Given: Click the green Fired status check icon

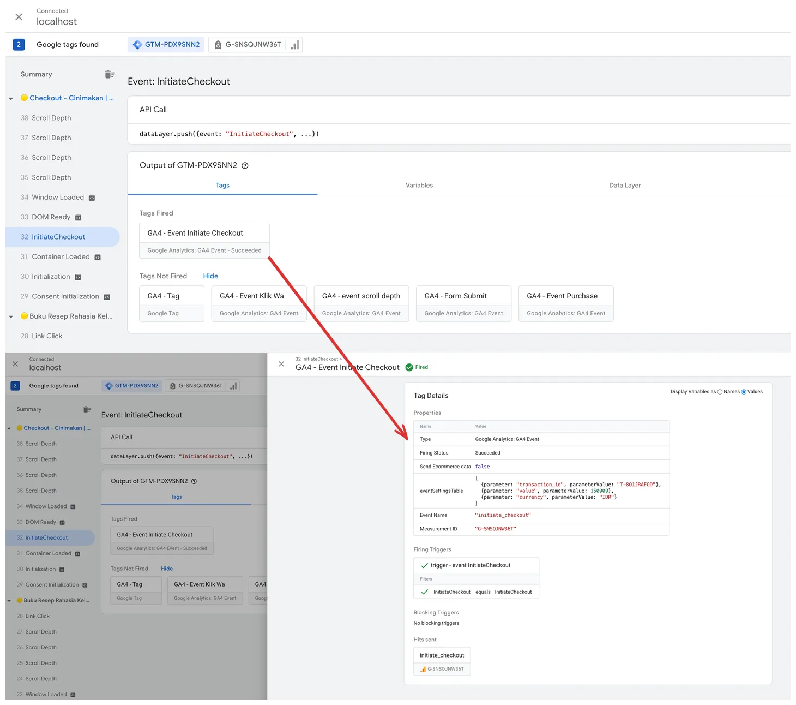Looking at the screenshot, I should (x=409, y=367).
